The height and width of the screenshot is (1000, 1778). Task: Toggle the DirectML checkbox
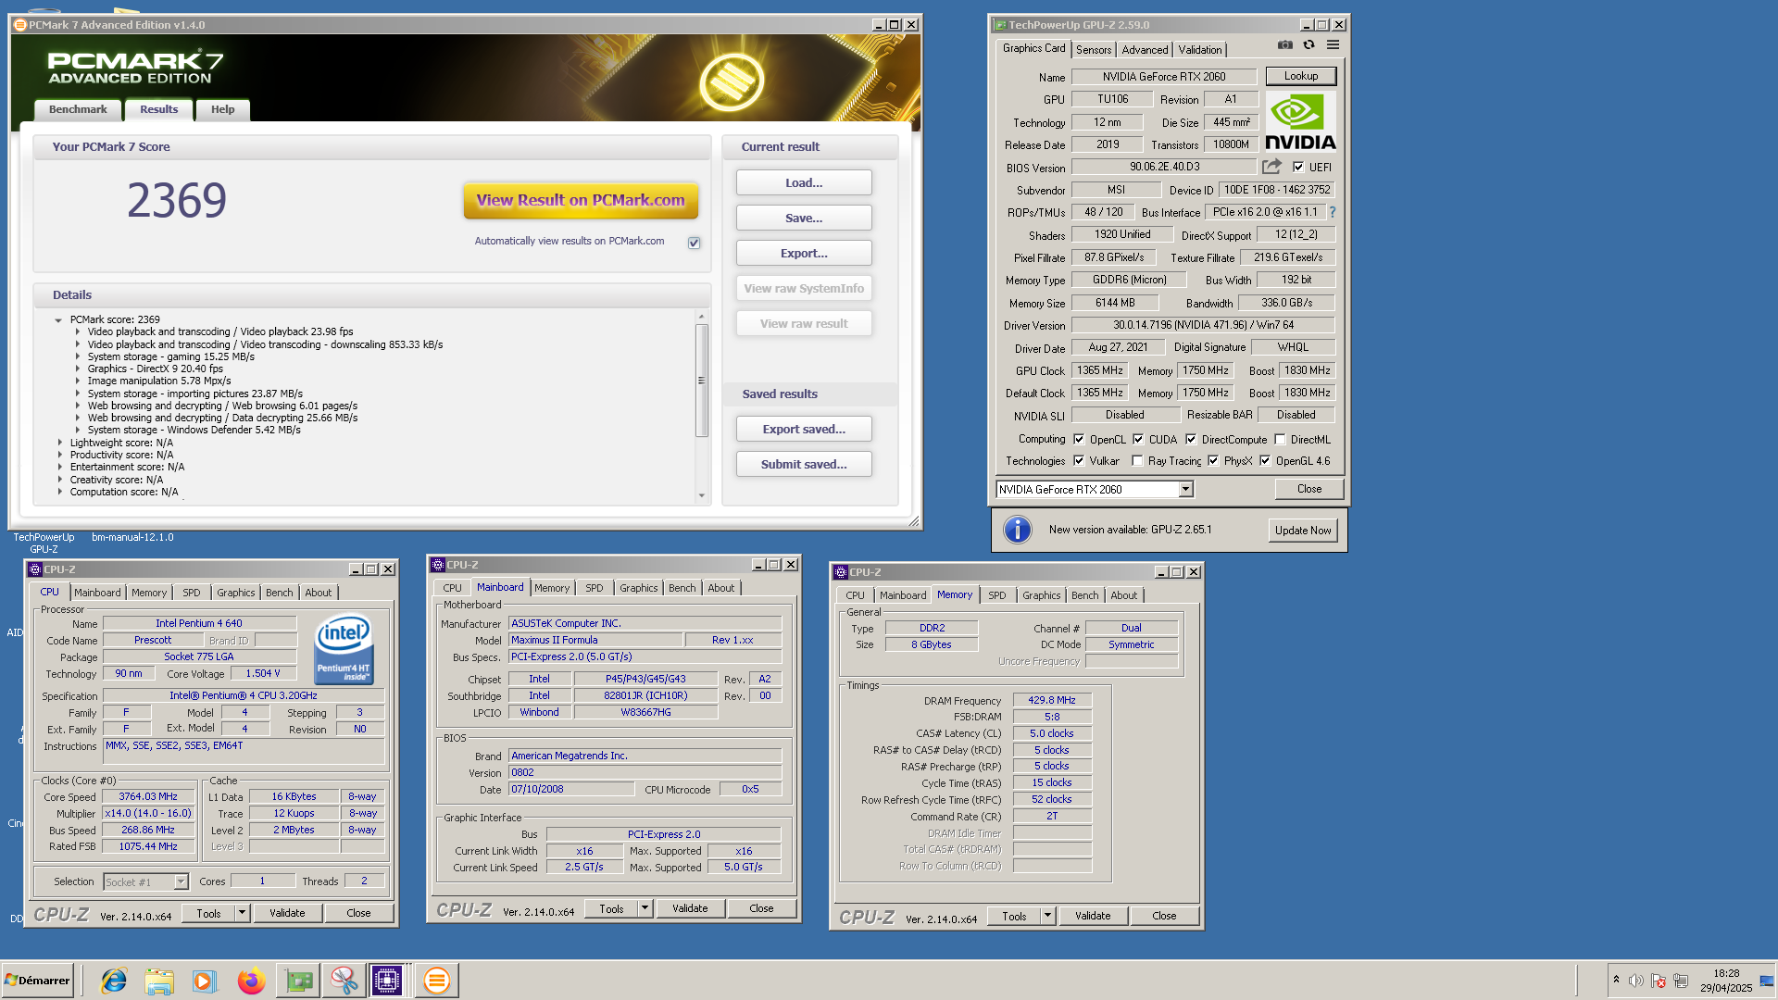point(1280,439)
